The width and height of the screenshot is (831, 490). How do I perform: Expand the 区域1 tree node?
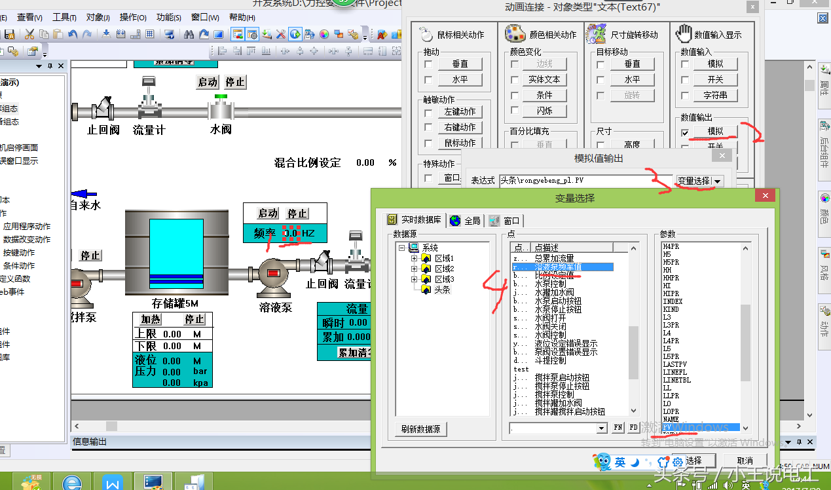[414, 258]
